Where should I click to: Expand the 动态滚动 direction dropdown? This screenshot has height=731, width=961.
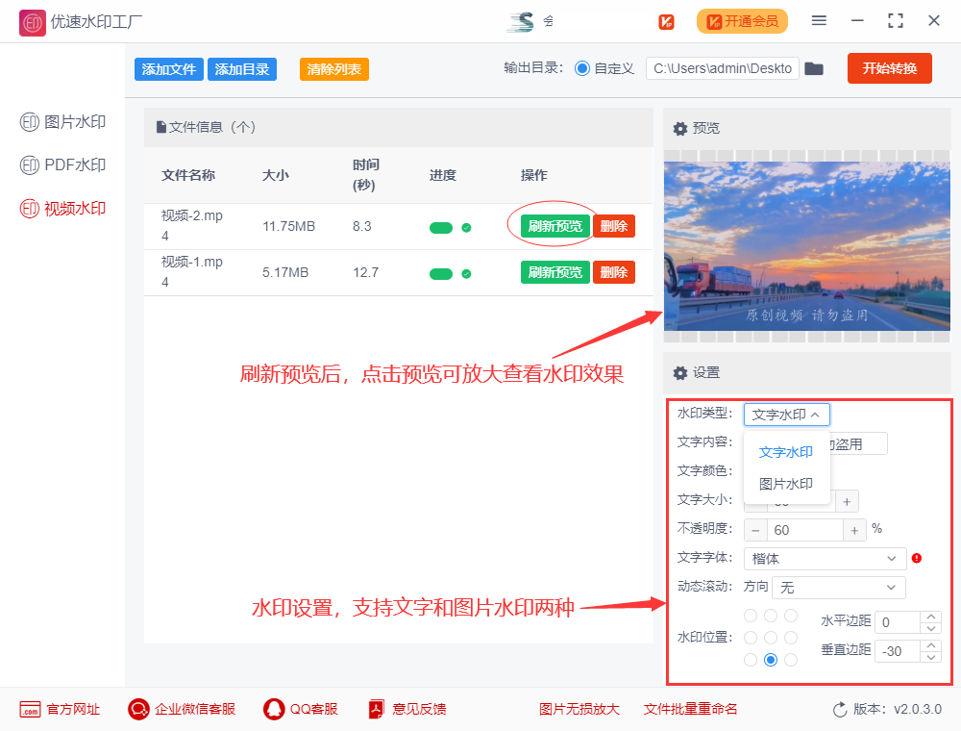pyautogui.click(x=838, y=587)
